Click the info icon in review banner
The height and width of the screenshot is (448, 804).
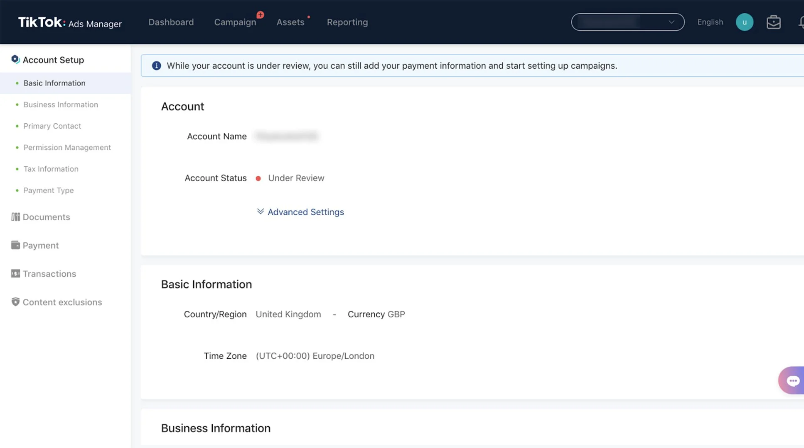(156, 66)
